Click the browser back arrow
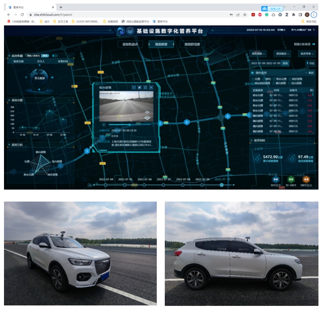This screenshot has height=309, width=322. [8, 15]
